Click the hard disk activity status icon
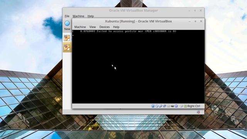 pyautogui.click(x=153, y=106)
